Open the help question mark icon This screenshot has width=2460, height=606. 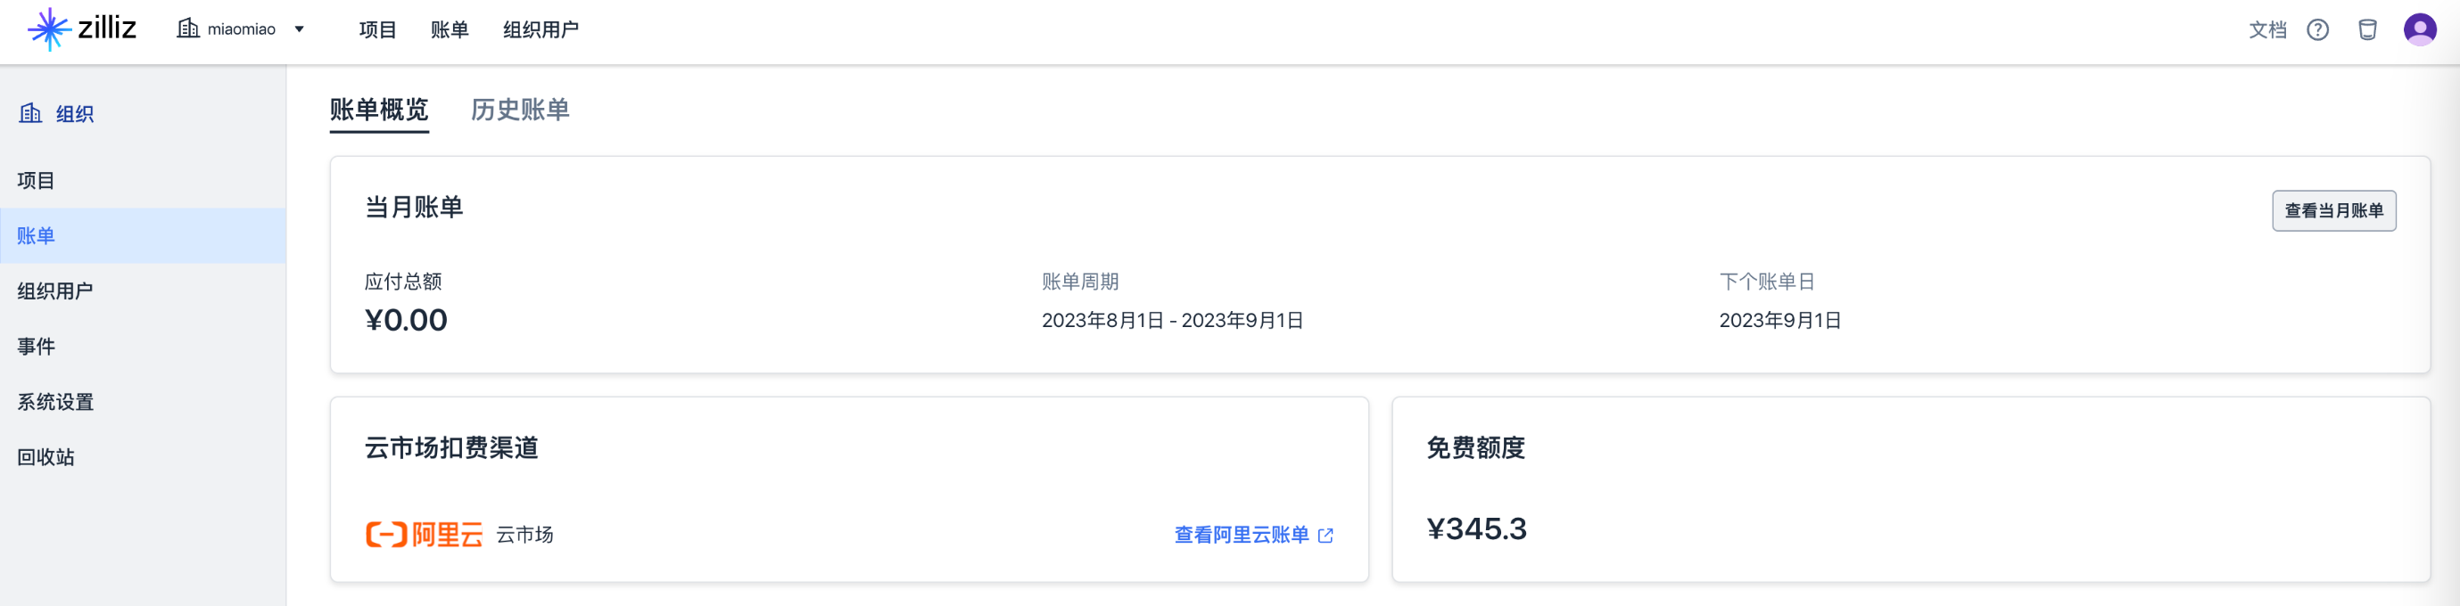[2317, 29]
